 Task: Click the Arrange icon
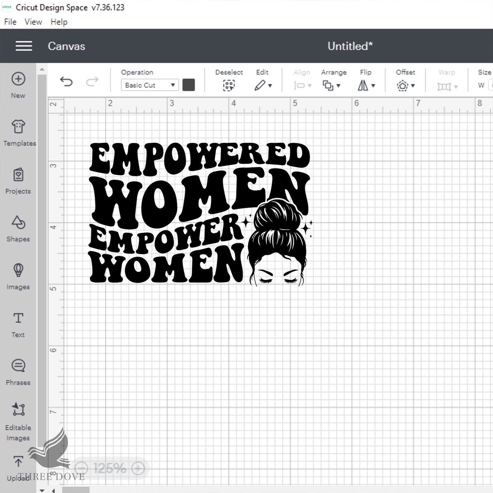pyautogui.click(x=328, y=86)
